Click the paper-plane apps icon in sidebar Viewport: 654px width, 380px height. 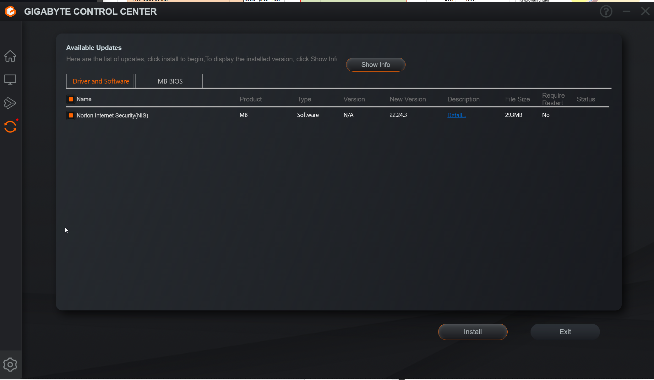10,103
